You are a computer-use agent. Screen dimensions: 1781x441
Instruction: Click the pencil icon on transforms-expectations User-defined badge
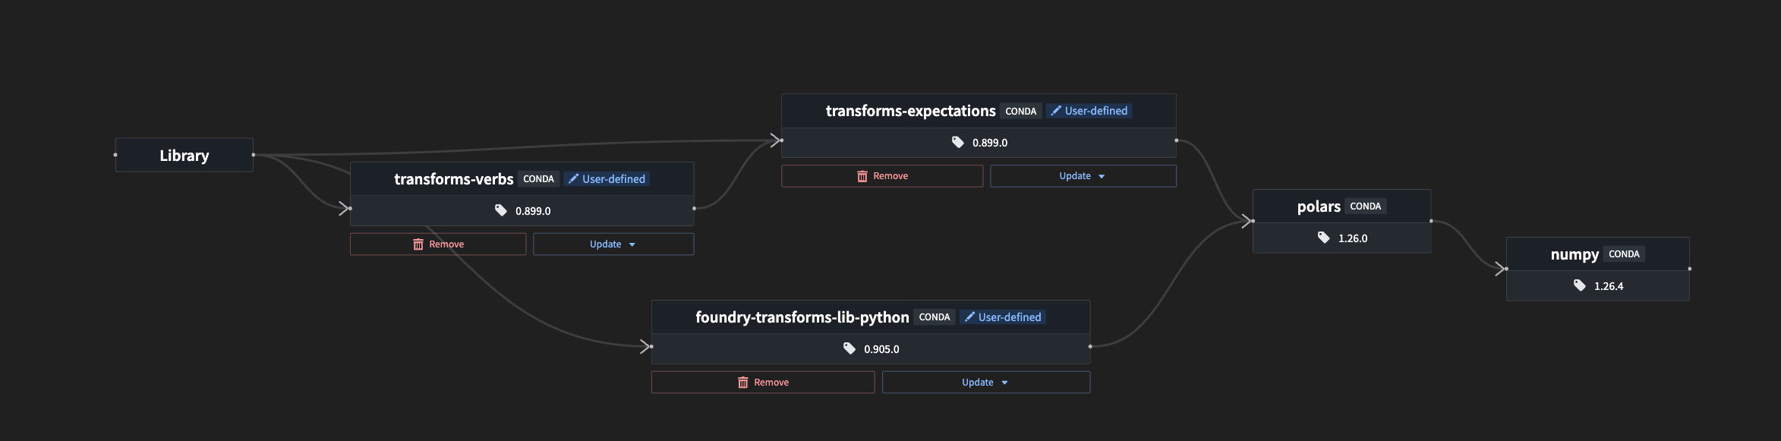point(1056,110)
